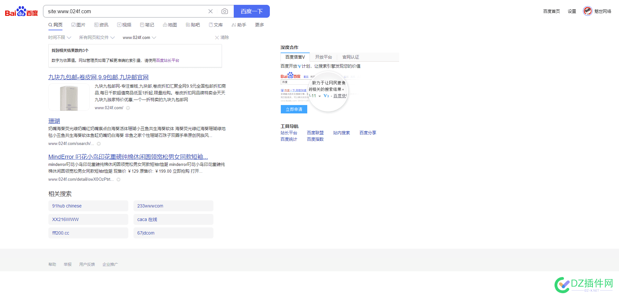619x298 pixels.
Task: Open the 更多 menu
Action: click(260, 25)
